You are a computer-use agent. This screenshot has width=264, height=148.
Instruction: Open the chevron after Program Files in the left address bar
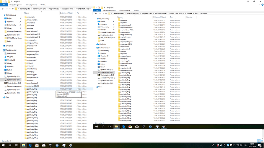pos(60,9)
